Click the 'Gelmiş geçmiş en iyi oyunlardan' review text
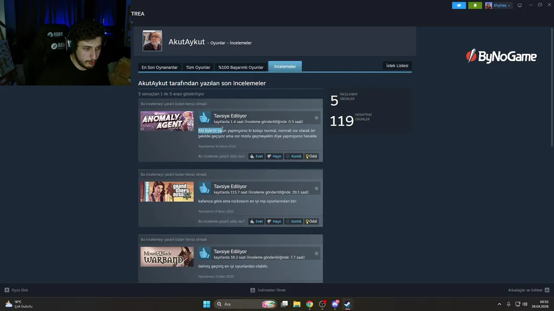554x311 pixels. 233,266
